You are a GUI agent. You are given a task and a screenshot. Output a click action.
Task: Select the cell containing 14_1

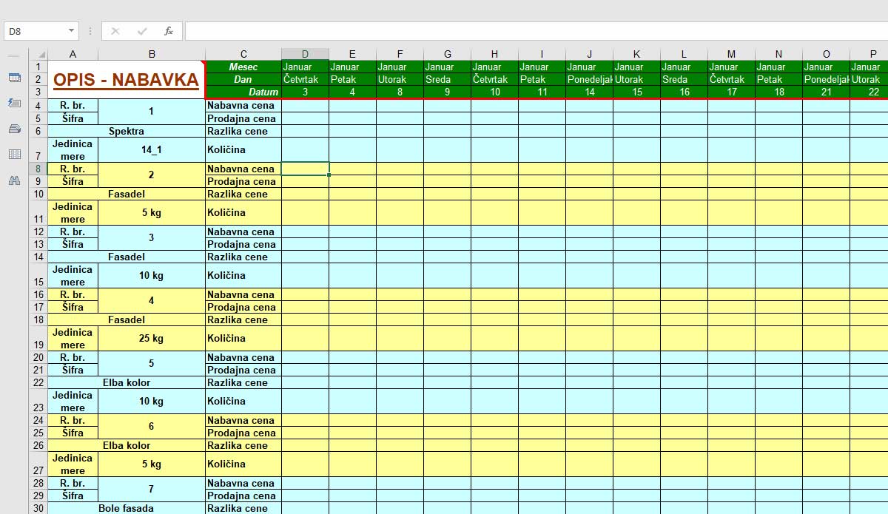coord(151,149)
